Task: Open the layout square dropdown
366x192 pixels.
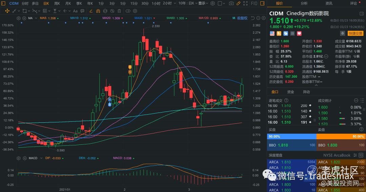Action: tap(221, 3)
